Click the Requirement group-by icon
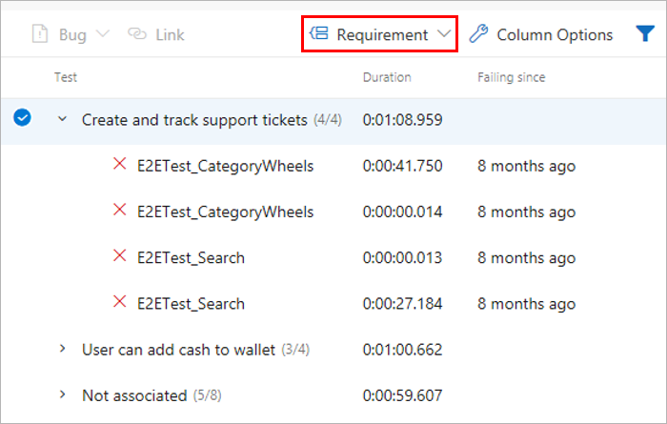667x424 pixels. point(319,35)
